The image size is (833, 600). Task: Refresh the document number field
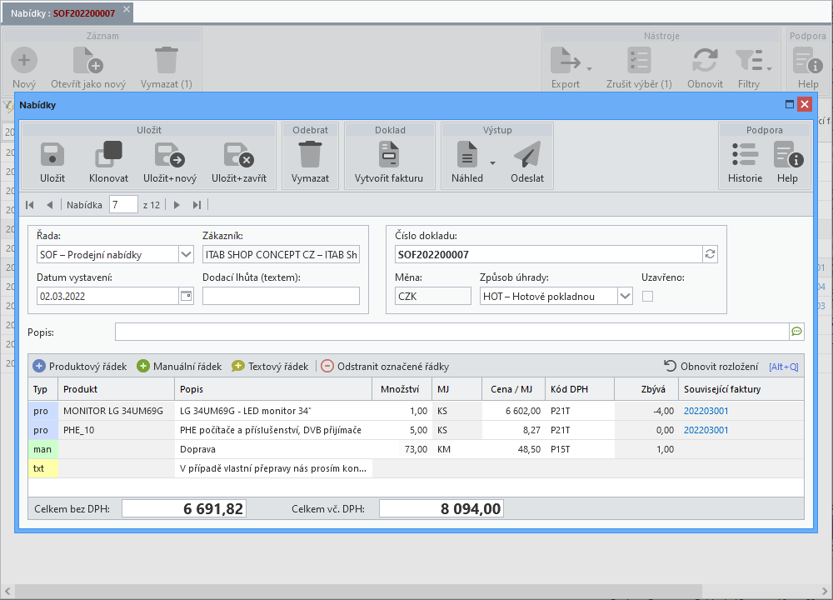pyautogui.click(x=710, y=254)
